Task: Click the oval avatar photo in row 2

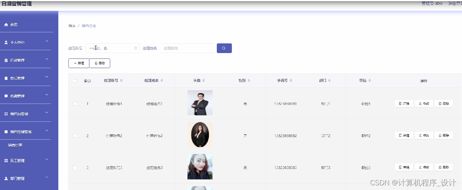Action: 200,135
